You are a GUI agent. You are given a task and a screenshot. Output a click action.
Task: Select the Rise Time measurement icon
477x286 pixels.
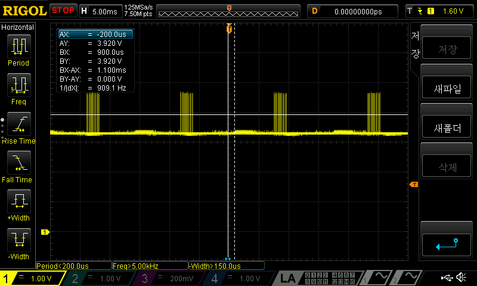click(x=19, y=124)
